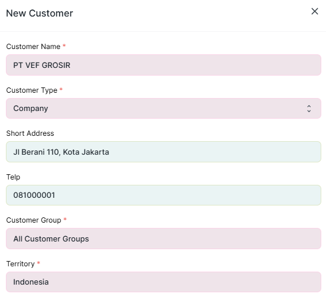Open the Territory field showing Indonesia
The height and width of the screenshot is (297, 326).
click(x=163, y=282)
